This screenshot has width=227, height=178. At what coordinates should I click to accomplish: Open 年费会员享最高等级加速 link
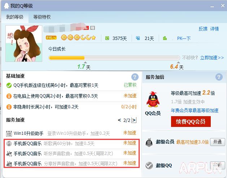coord(195,110)
